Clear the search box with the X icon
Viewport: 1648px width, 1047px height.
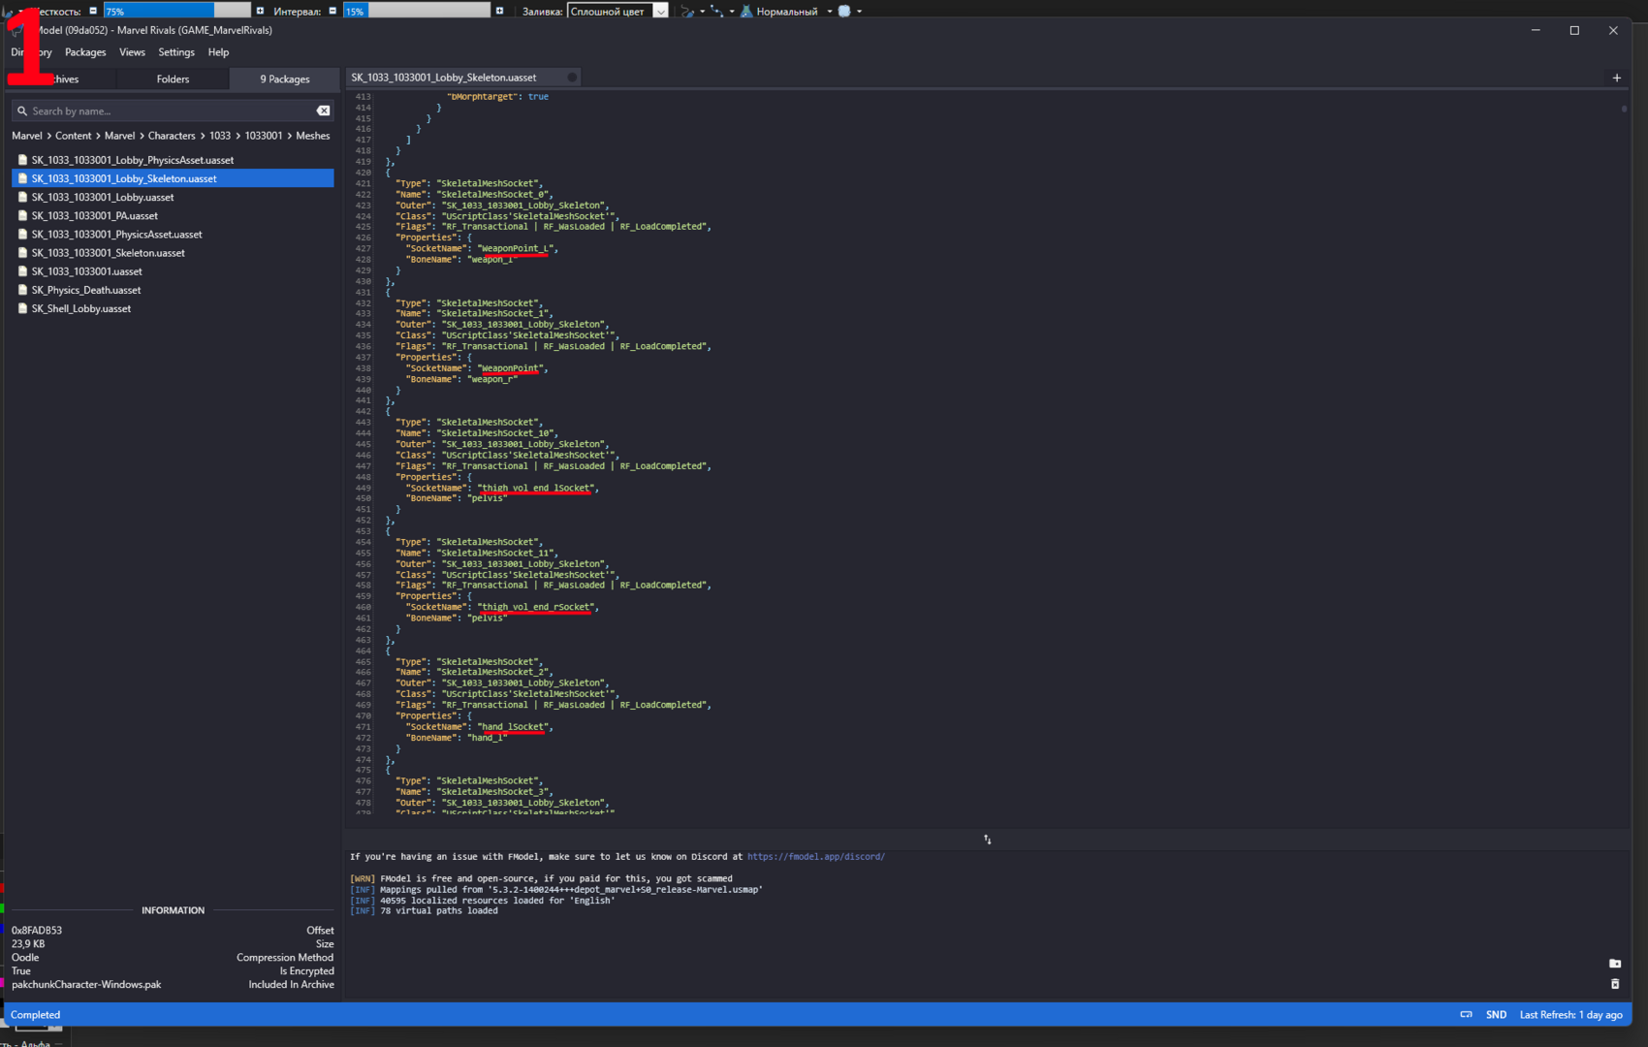(324, 111)
